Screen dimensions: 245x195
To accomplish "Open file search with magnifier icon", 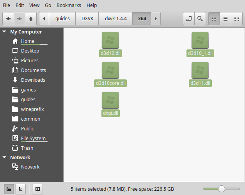I will [x=200, y=19].
